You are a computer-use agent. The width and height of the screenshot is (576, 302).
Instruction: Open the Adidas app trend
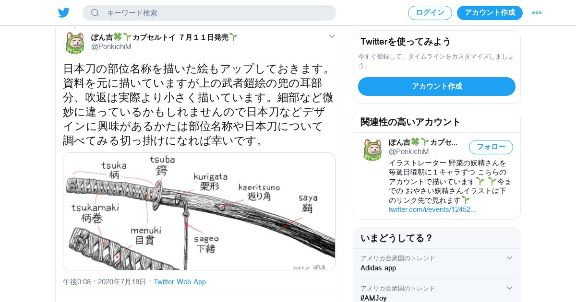[437, 264]
